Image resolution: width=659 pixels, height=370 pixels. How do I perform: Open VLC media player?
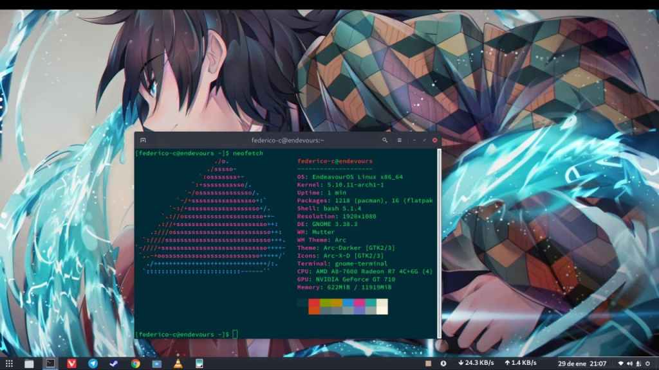pyautogui.click(x=178, y=364)
